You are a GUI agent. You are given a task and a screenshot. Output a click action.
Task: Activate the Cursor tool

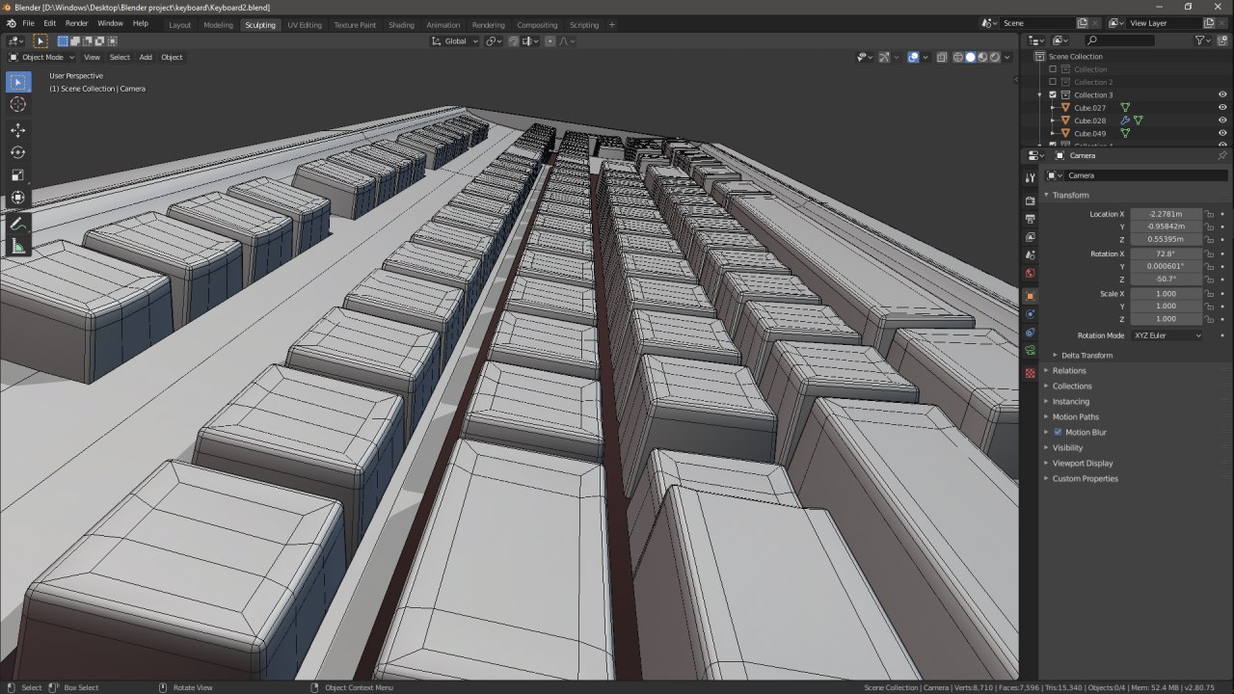pyautogui.click(x=18, y=104)
